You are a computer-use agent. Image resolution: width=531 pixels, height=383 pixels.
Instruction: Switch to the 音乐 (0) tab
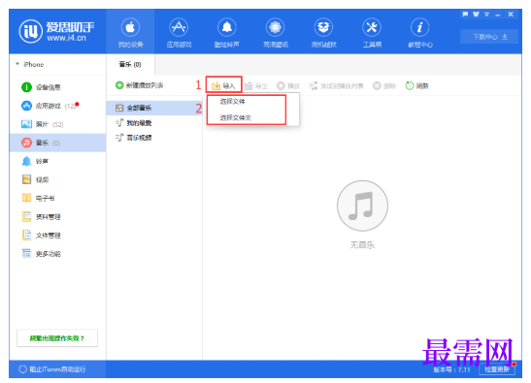point(130,64)
